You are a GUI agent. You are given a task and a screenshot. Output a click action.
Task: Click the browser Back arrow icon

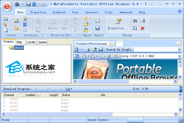tap(84, 56)
